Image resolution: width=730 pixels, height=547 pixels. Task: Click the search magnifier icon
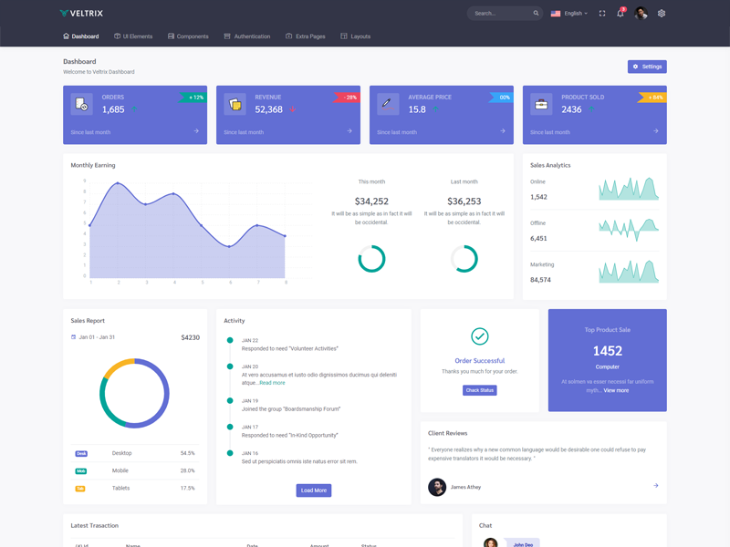tap(537, 14)
